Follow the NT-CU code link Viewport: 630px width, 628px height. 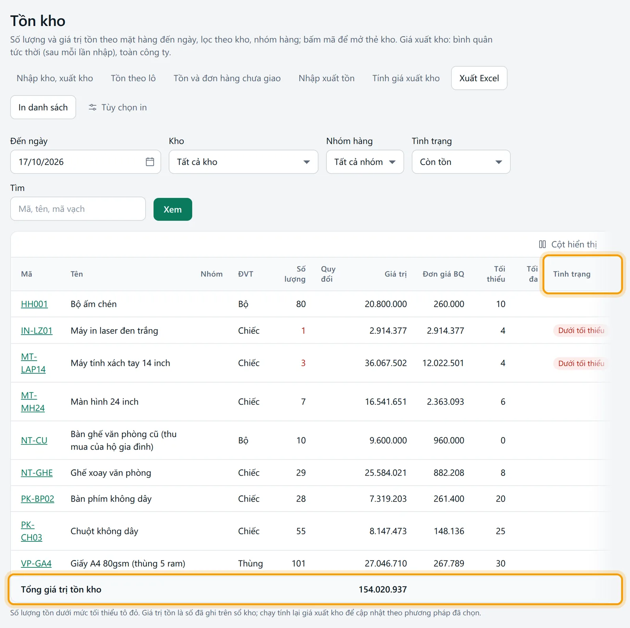click(x=34, y=441)
